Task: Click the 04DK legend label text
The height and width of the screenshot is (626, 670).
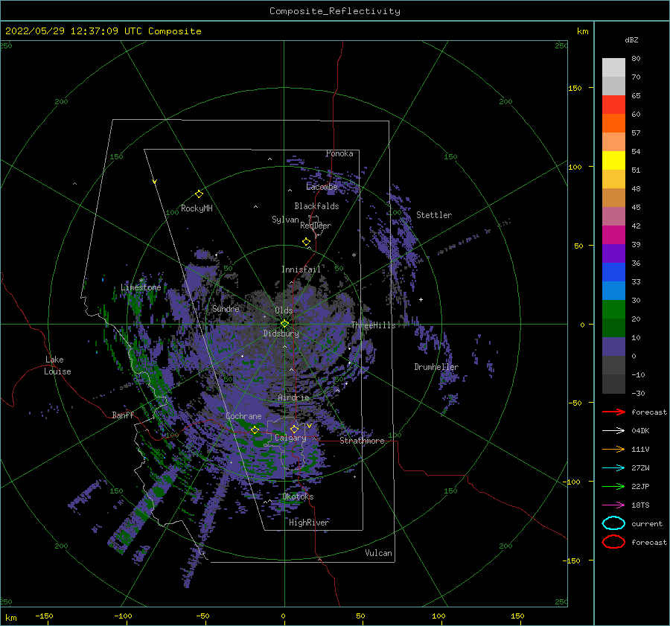Action: 640,431
